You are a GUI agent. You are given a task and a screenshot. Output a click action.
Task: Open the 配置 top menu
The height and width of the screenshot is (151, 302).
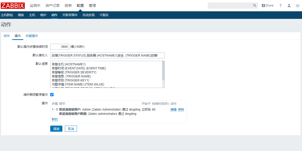pyautogui.click(x=80, y=6)
